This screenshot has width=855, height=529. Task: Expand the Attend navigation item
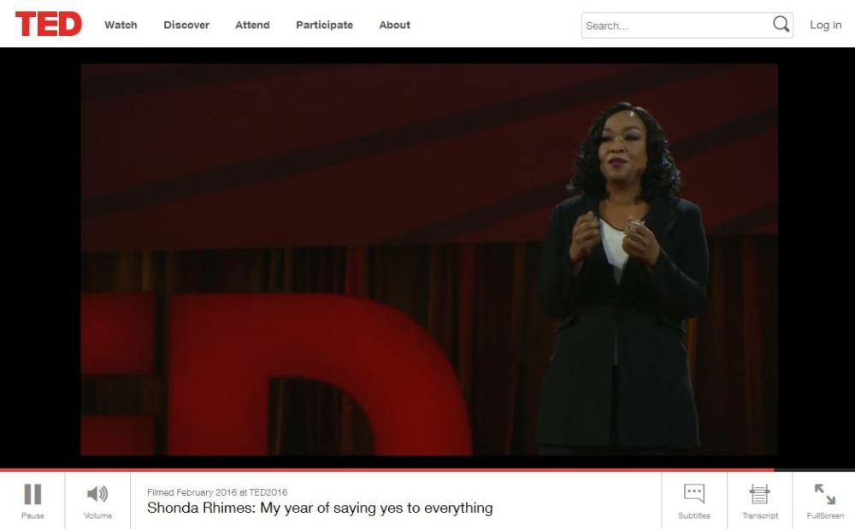click(252, 25)
